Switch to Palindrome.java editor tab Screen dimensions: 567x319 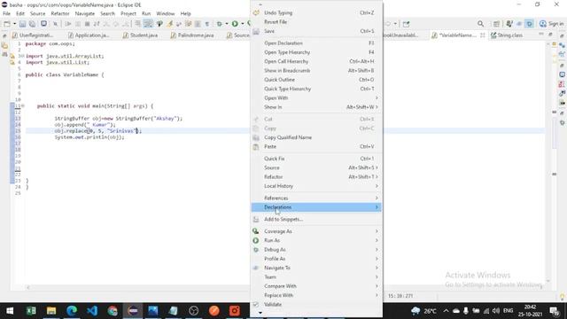(x=192, y=35)
